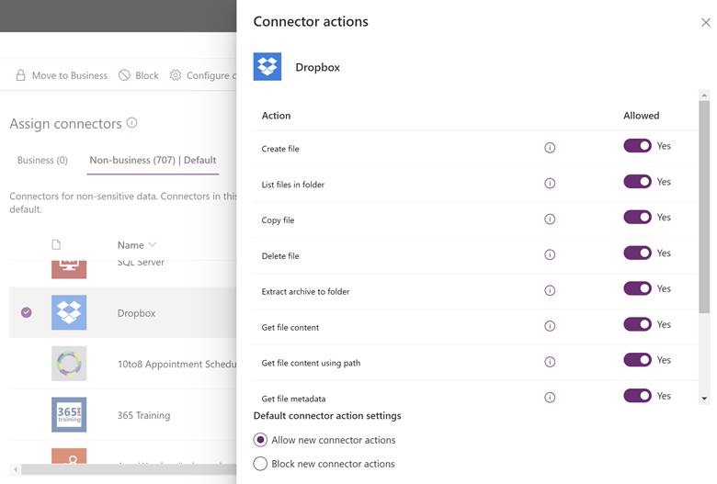
Task: Open the Non-business (707) tab
Action: (153, 160)
